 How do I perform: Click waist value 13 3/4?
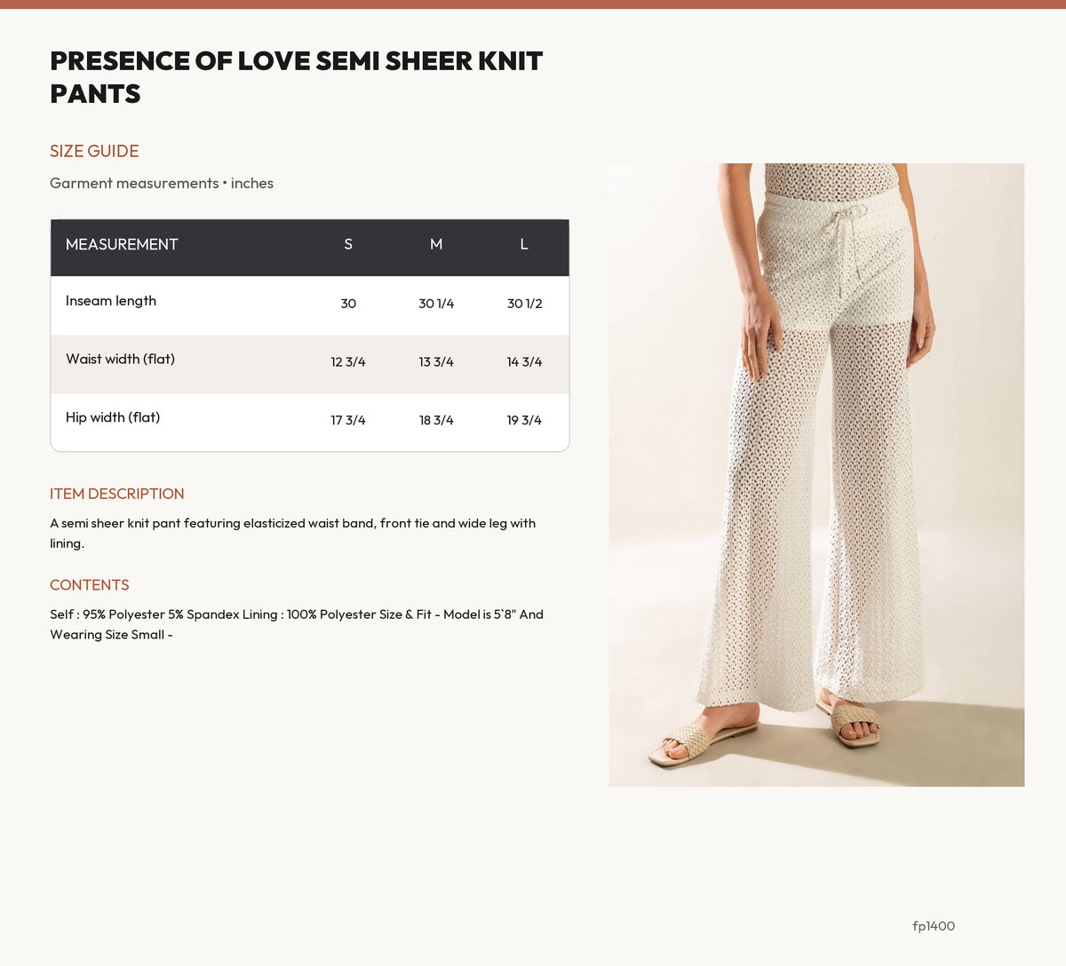click(x=436, y=362)
